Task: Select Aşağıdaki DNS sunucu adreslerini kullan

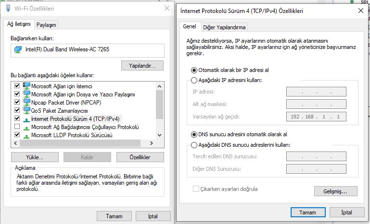Action: pyautogui.click(x=194, y=145)
